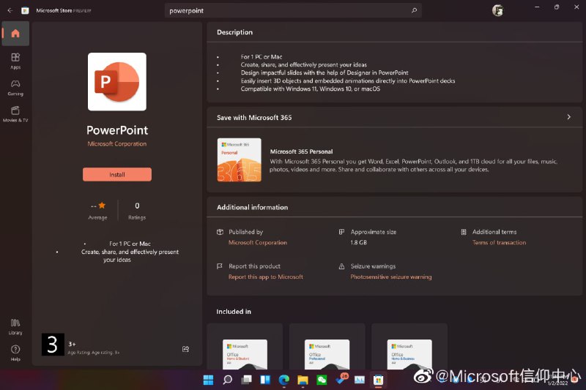The height and width of the screenshot is (390, 586).
Task: Click the search magnifier icon
Action: click(414, 10)
